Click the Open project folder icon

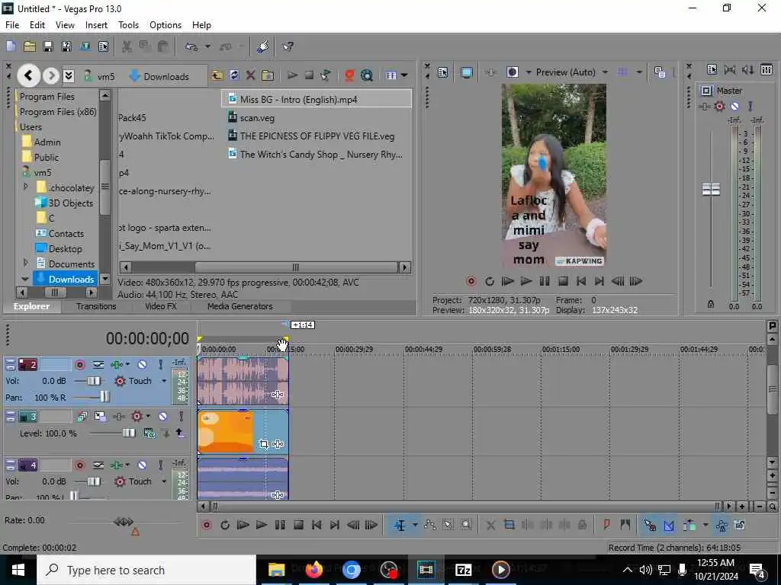point(30,46)
